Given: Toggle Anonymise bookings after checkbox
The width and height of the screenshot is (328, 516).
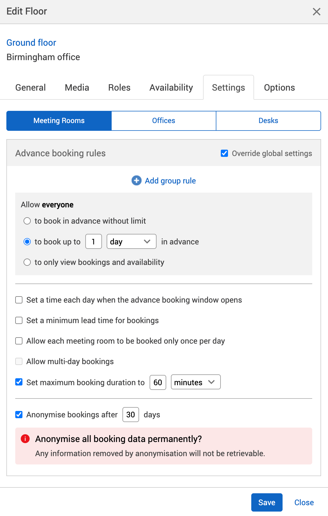Looking at the screenshot, I should 19,415.
